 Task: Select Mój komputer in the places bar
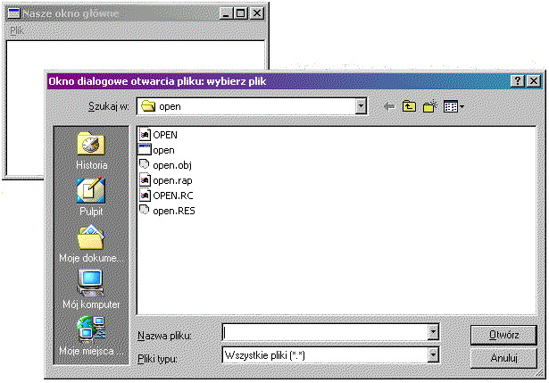91,290
